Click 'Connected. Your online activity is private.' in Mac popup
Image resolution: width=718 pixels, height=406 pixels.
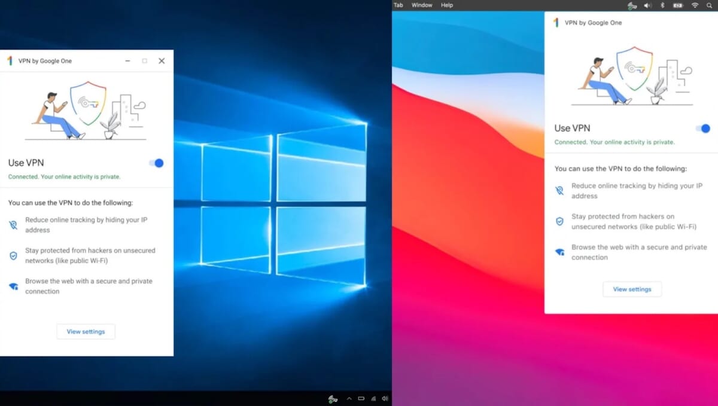614,142
